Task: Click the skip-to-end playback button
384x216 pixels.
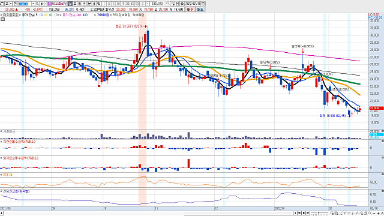Action: (x=308, y=214)
